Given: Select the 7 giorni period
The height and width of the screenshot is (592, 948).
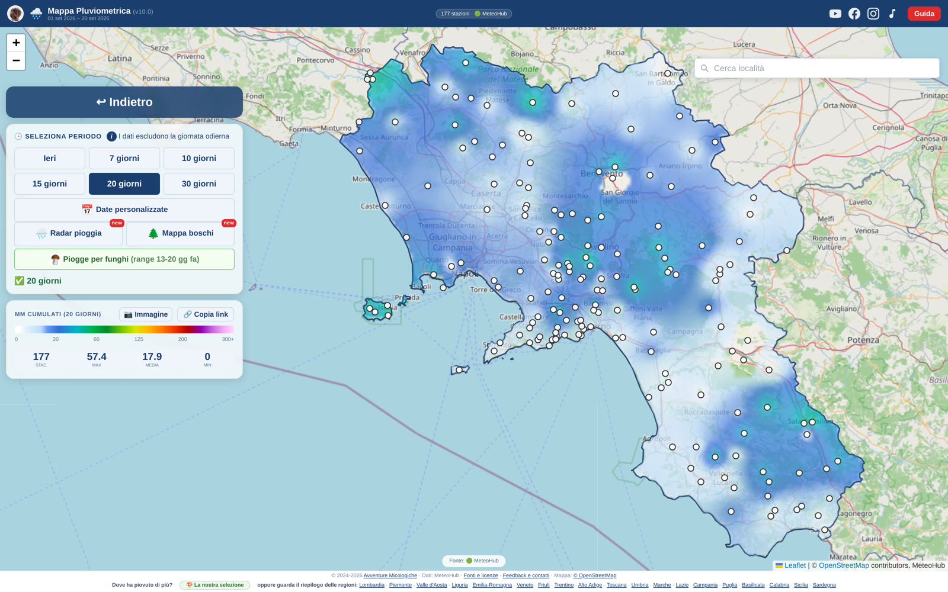Looking at the screenshot, I should (x=124, y=158).
